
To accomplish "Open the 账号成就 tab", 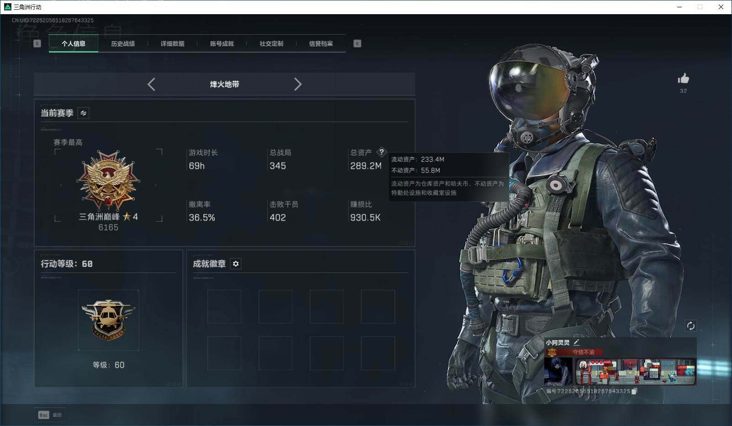I will [x=221, y=43].
